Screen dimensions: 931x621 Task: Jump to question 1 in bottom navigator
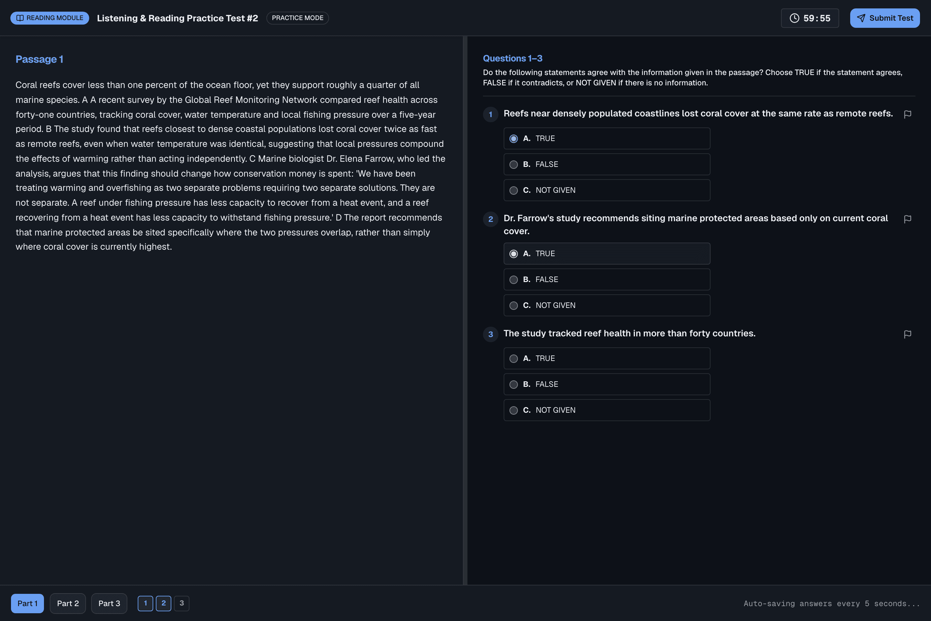(x=145, y=604)
